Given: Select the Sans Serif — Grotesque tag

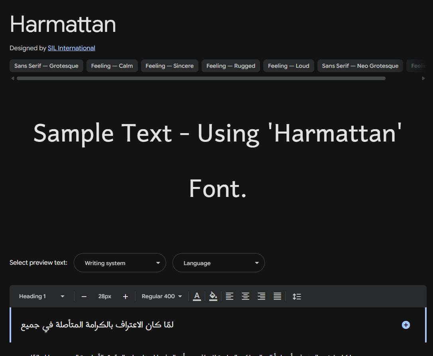Looking at the screenshot, I should click(x=46, y=66).
